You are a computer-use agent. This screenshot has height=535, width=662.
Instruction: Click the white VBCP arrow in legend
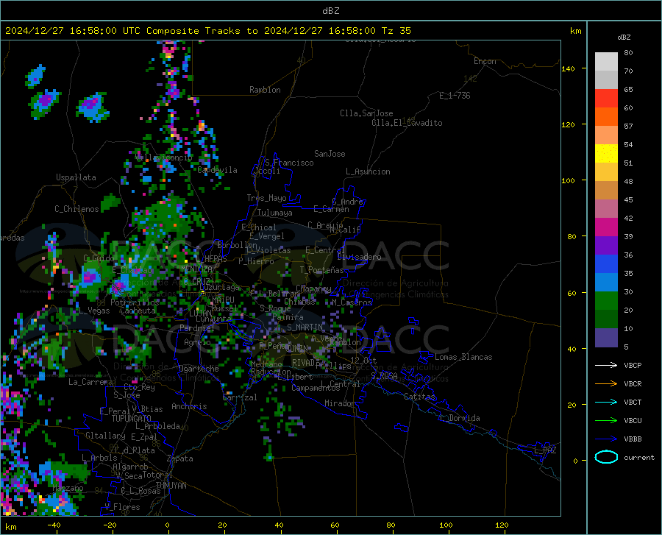click(x=606, y=365)
